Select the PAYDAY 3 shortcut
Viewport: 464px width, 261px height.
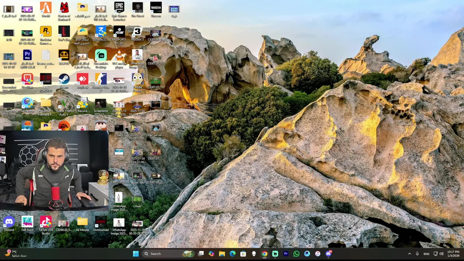pos(137,34)
